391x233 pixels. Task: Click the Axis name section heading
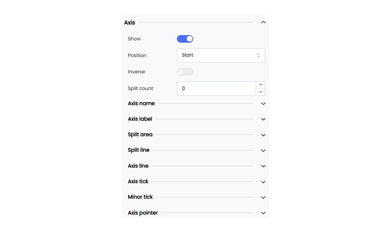pyautogui.click(x=141, y=103)
